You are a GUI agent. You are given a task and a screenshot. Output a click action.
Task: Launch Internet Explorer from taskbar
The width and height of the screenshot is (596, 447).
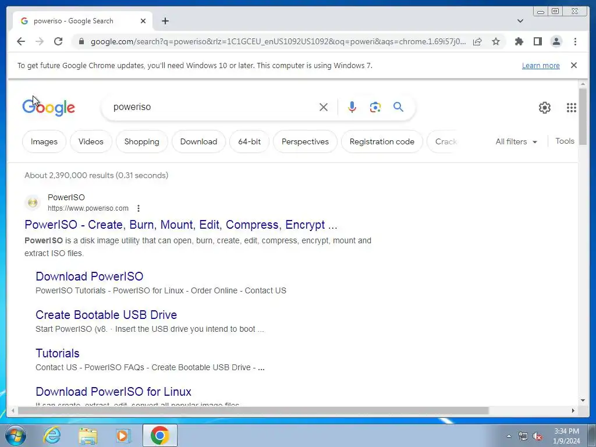52,435
